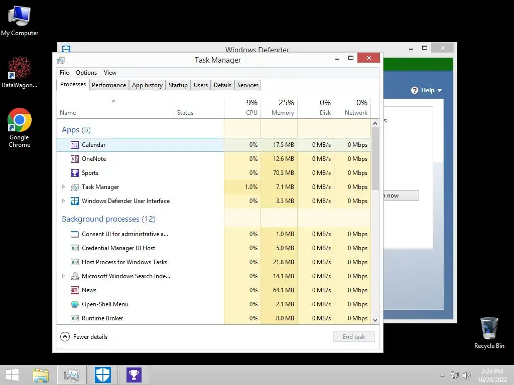The width and height of the screenshot is (514, 385).
Task: Select the Recycle Bin desktop icon
Action: [489, 333]
